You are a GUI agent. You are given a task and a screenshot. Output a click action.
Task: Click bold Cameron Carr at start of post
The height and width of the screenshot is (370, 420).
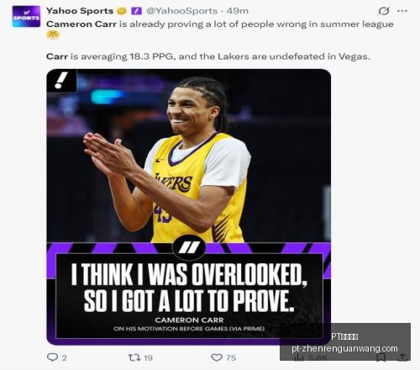pos(81,24)
